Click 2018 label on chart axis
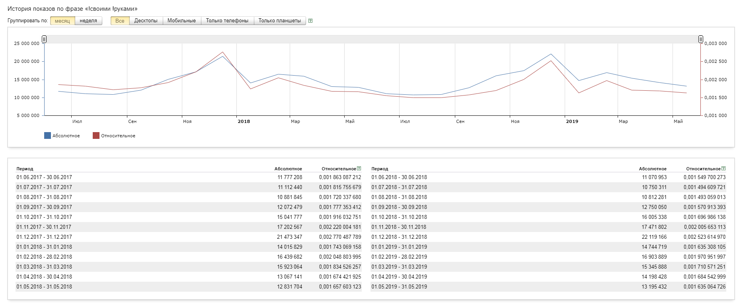 244,121
